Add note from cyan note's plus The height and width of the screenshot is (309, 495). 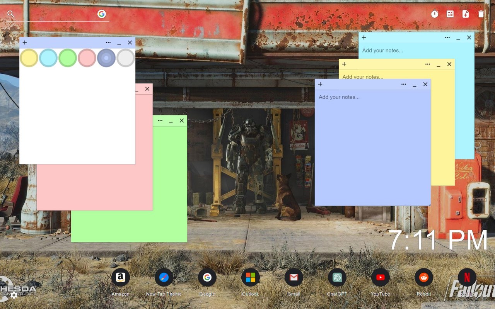coord(364,37)
